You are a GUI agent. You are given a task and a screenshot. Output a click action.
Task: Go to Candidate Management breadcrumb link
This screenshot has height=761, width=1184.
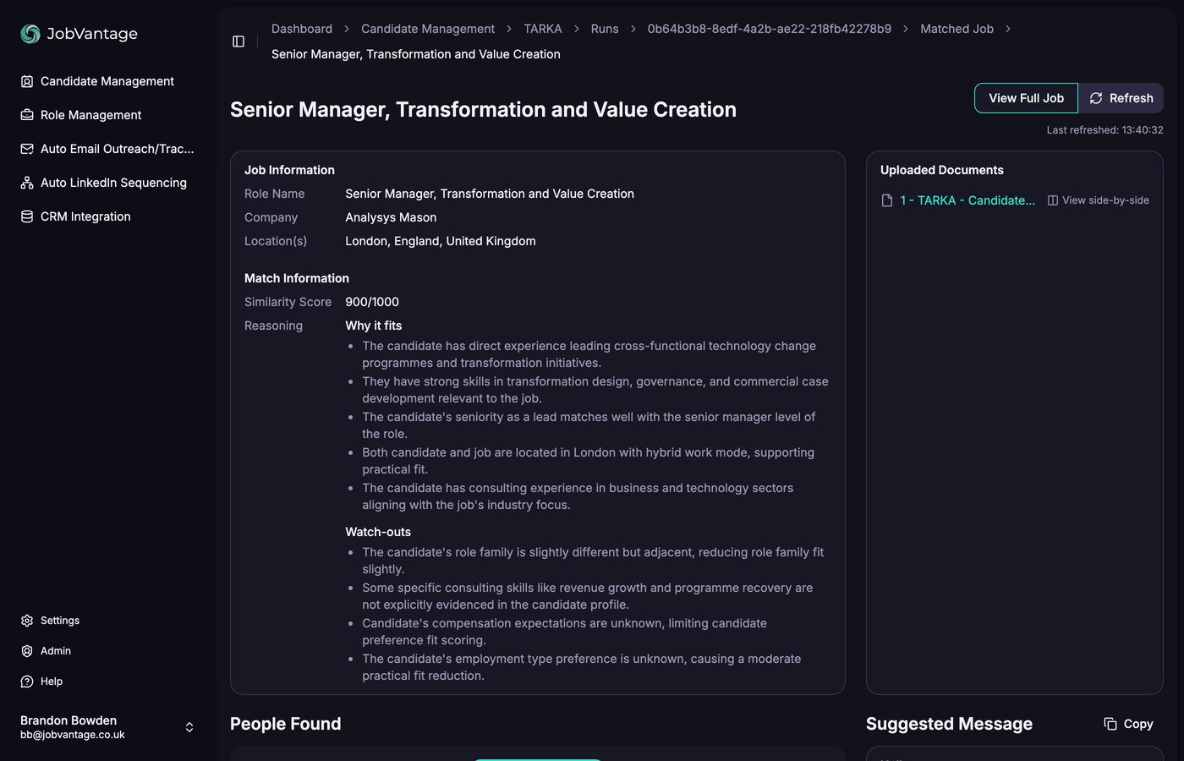click(x=428, y=29)
